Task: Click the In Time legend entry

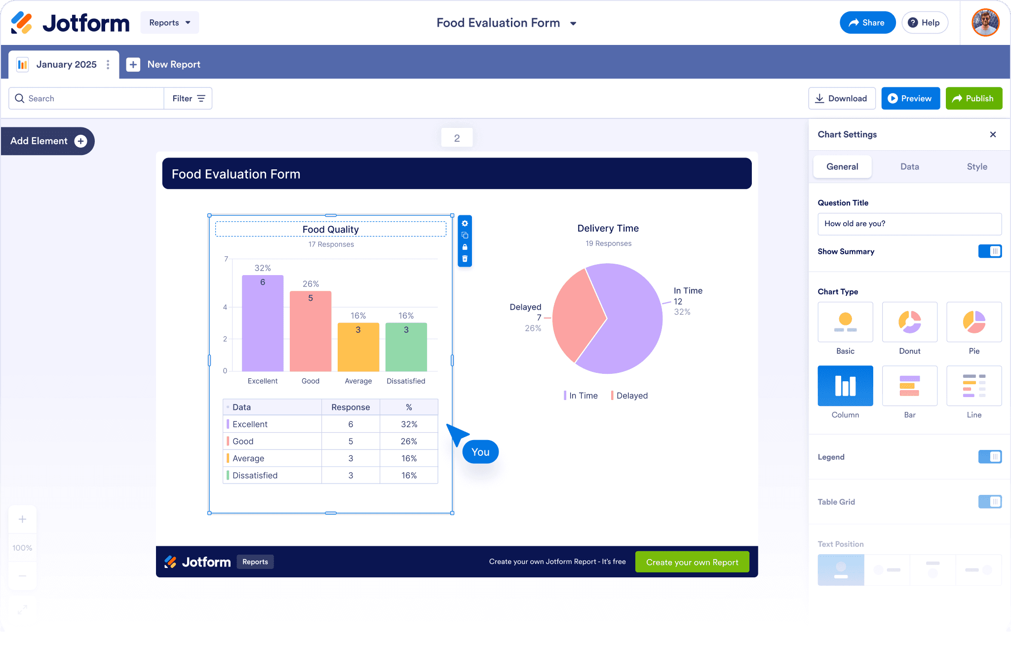Action: [581, 396]
